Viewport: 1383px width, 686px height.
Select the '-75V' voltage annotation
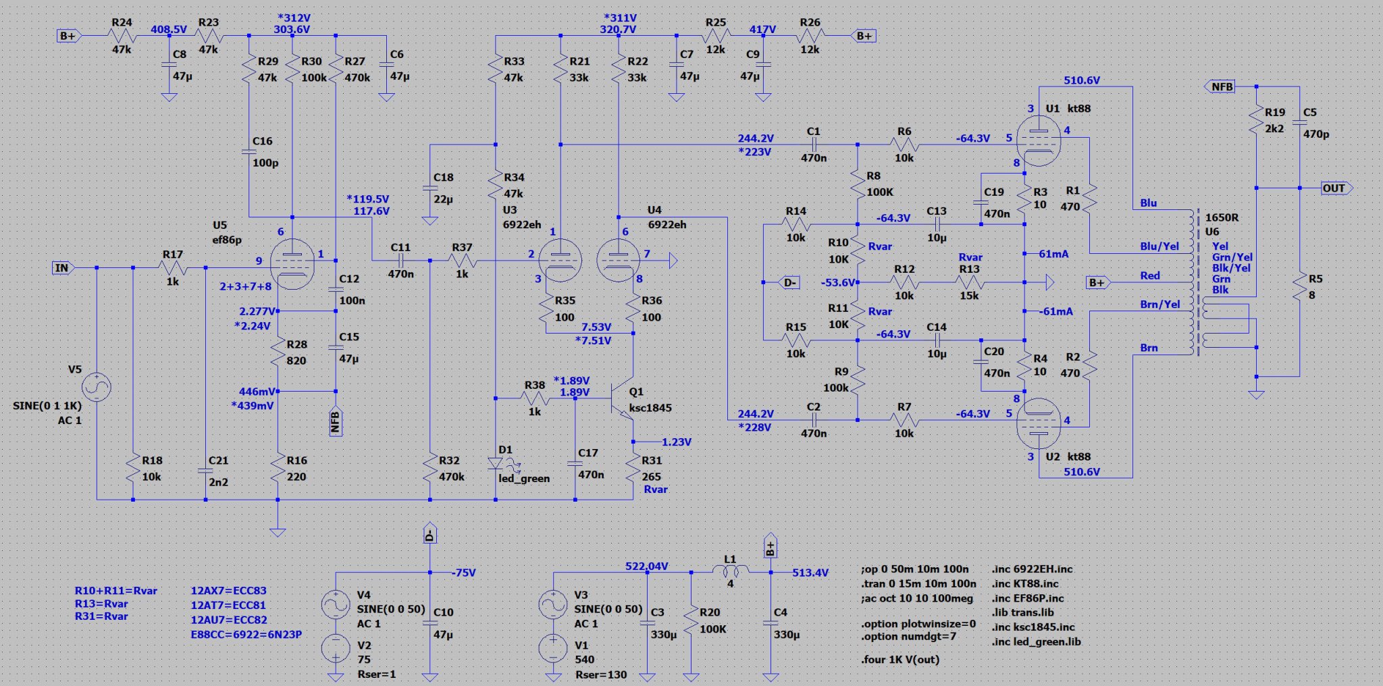tap(464, 573)
